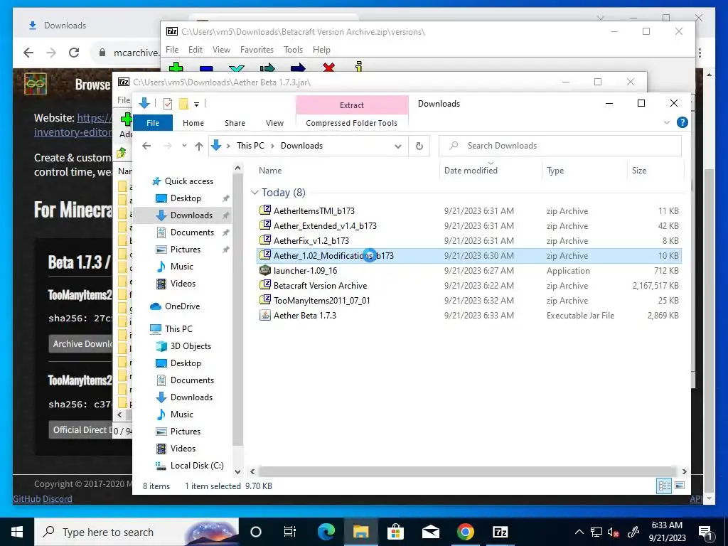728x546 pixels.
Task: Click the Copy icon in Betacraft 7-Zip window
Action: coord(267,68)
